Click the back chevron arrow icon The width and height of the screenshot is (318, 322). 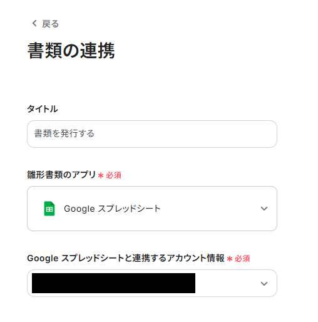click(34, 23)
